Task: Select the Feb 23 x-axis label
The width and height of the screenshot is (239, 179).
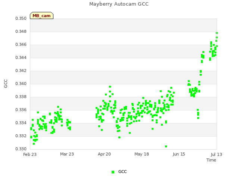Action: pyautogui.click(x=30, y=154)
